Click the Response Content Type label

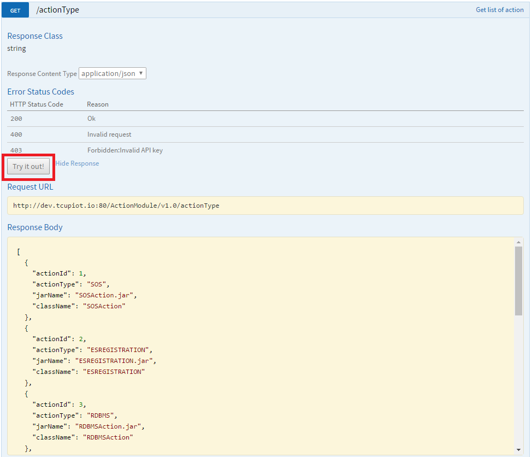(x=42, y=74)
